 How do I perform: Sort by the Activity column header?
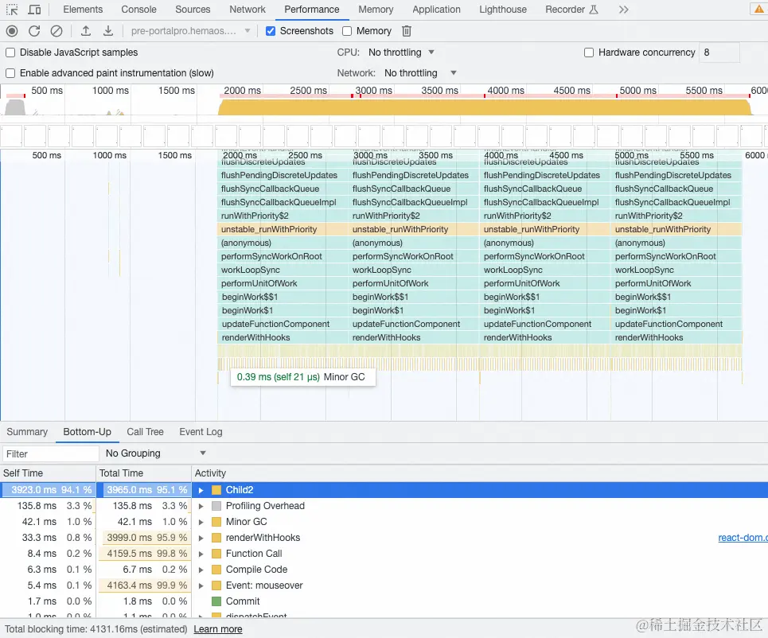(480, 473)
